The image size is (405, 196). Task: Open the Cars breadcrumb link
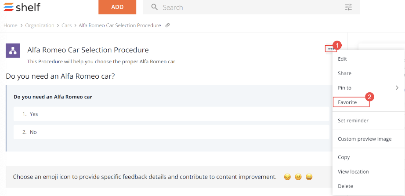tap(66, 25)
